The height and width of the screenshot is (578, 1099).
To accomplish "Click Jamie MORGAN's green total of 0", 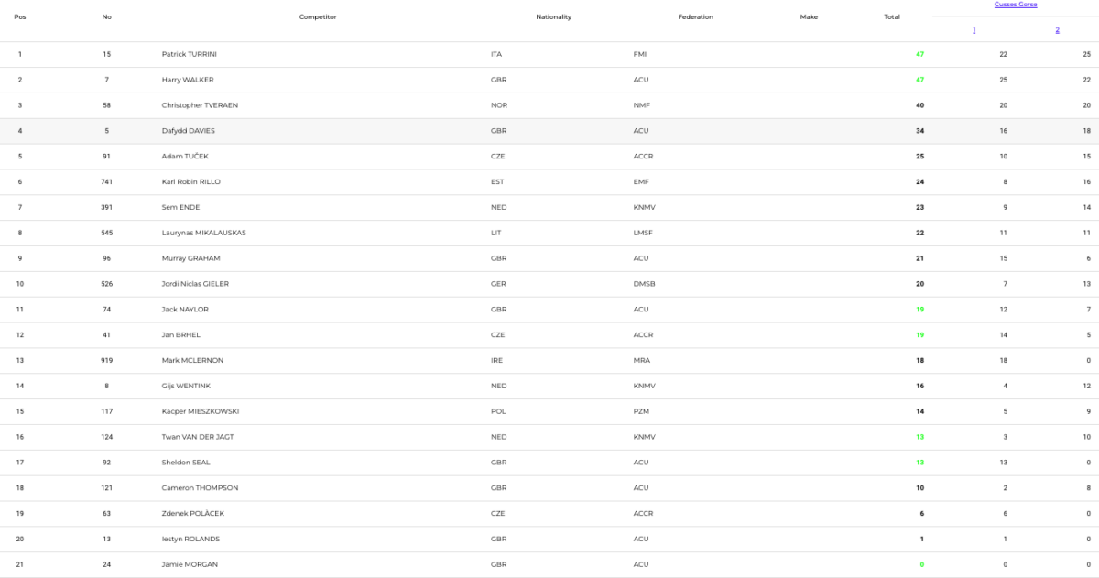I will (920, 564).
